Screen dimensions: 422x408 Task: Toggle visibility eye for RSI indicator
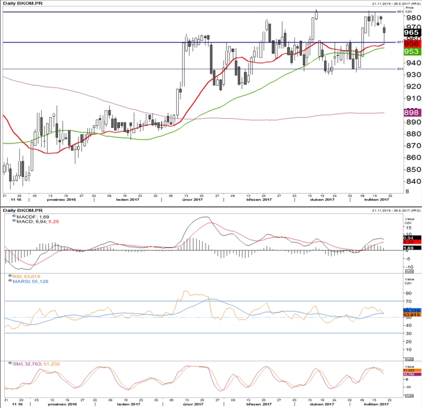point(10,275)
